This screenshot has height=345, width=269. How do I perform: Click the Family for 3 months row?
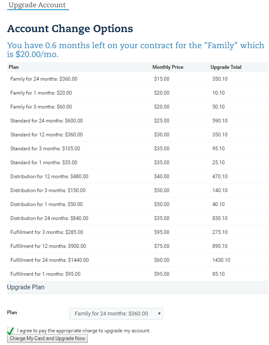pyautogui.click(x=41, y=107)
